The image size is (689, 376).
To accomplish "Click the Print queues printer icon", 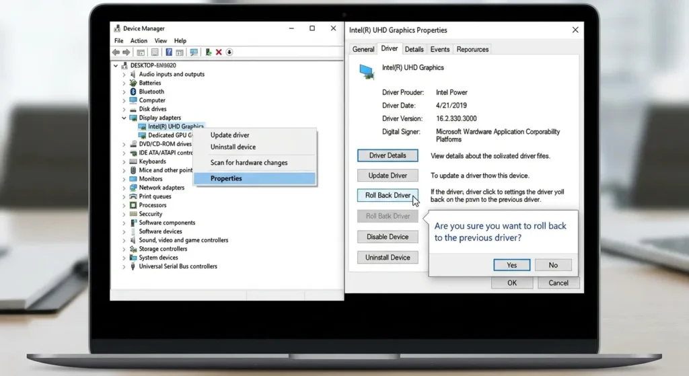I will click(x=133, y=196).
